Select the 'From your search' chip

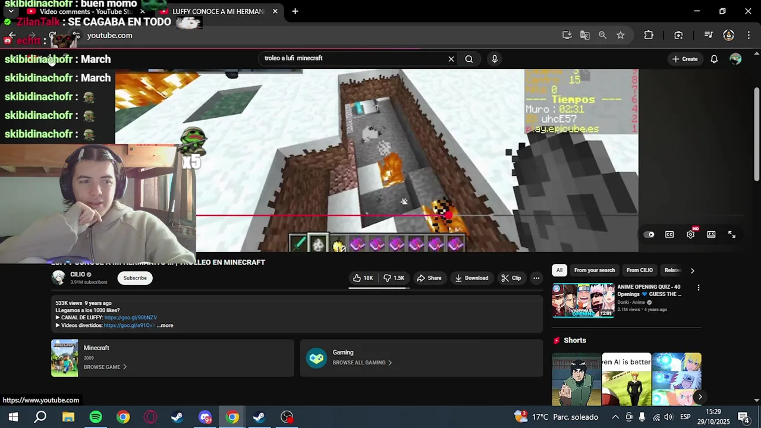click(x=595, y=270)
